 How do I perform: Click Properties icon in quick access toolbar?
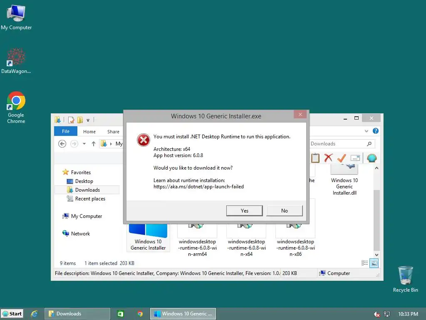coord(71,120)
